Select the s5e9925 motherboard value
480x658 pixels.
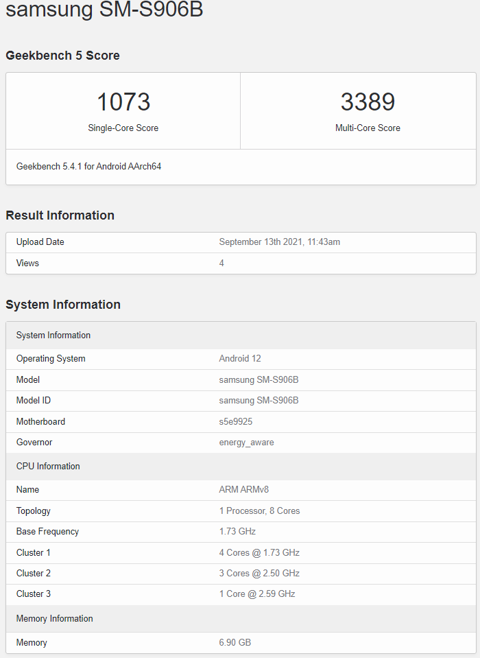(236, 422)
